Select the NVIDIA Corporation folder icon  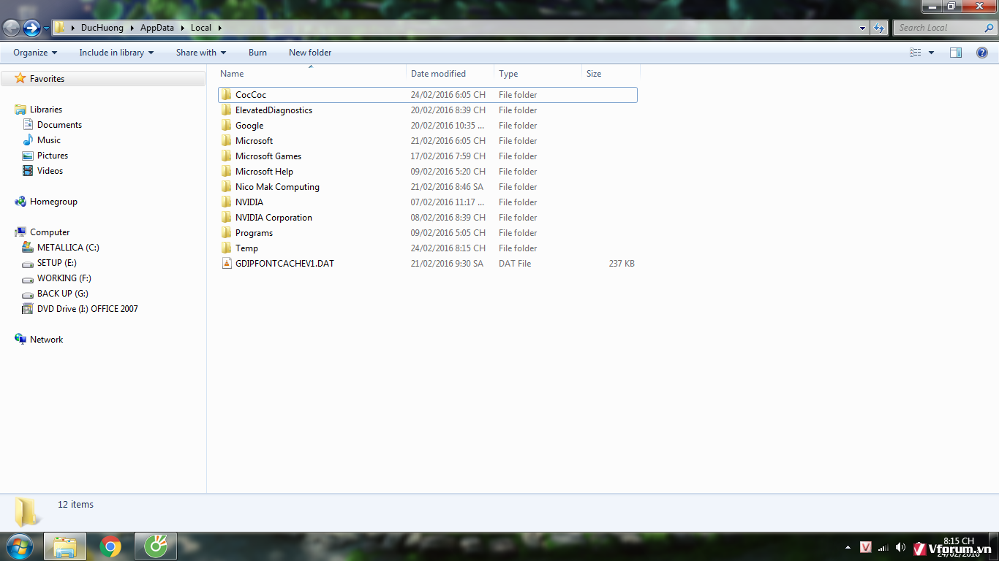coord(227,218)
